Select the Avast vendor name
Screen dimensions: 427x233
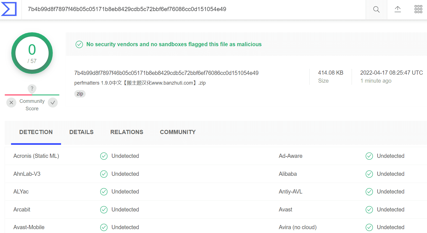pos(286,210)
